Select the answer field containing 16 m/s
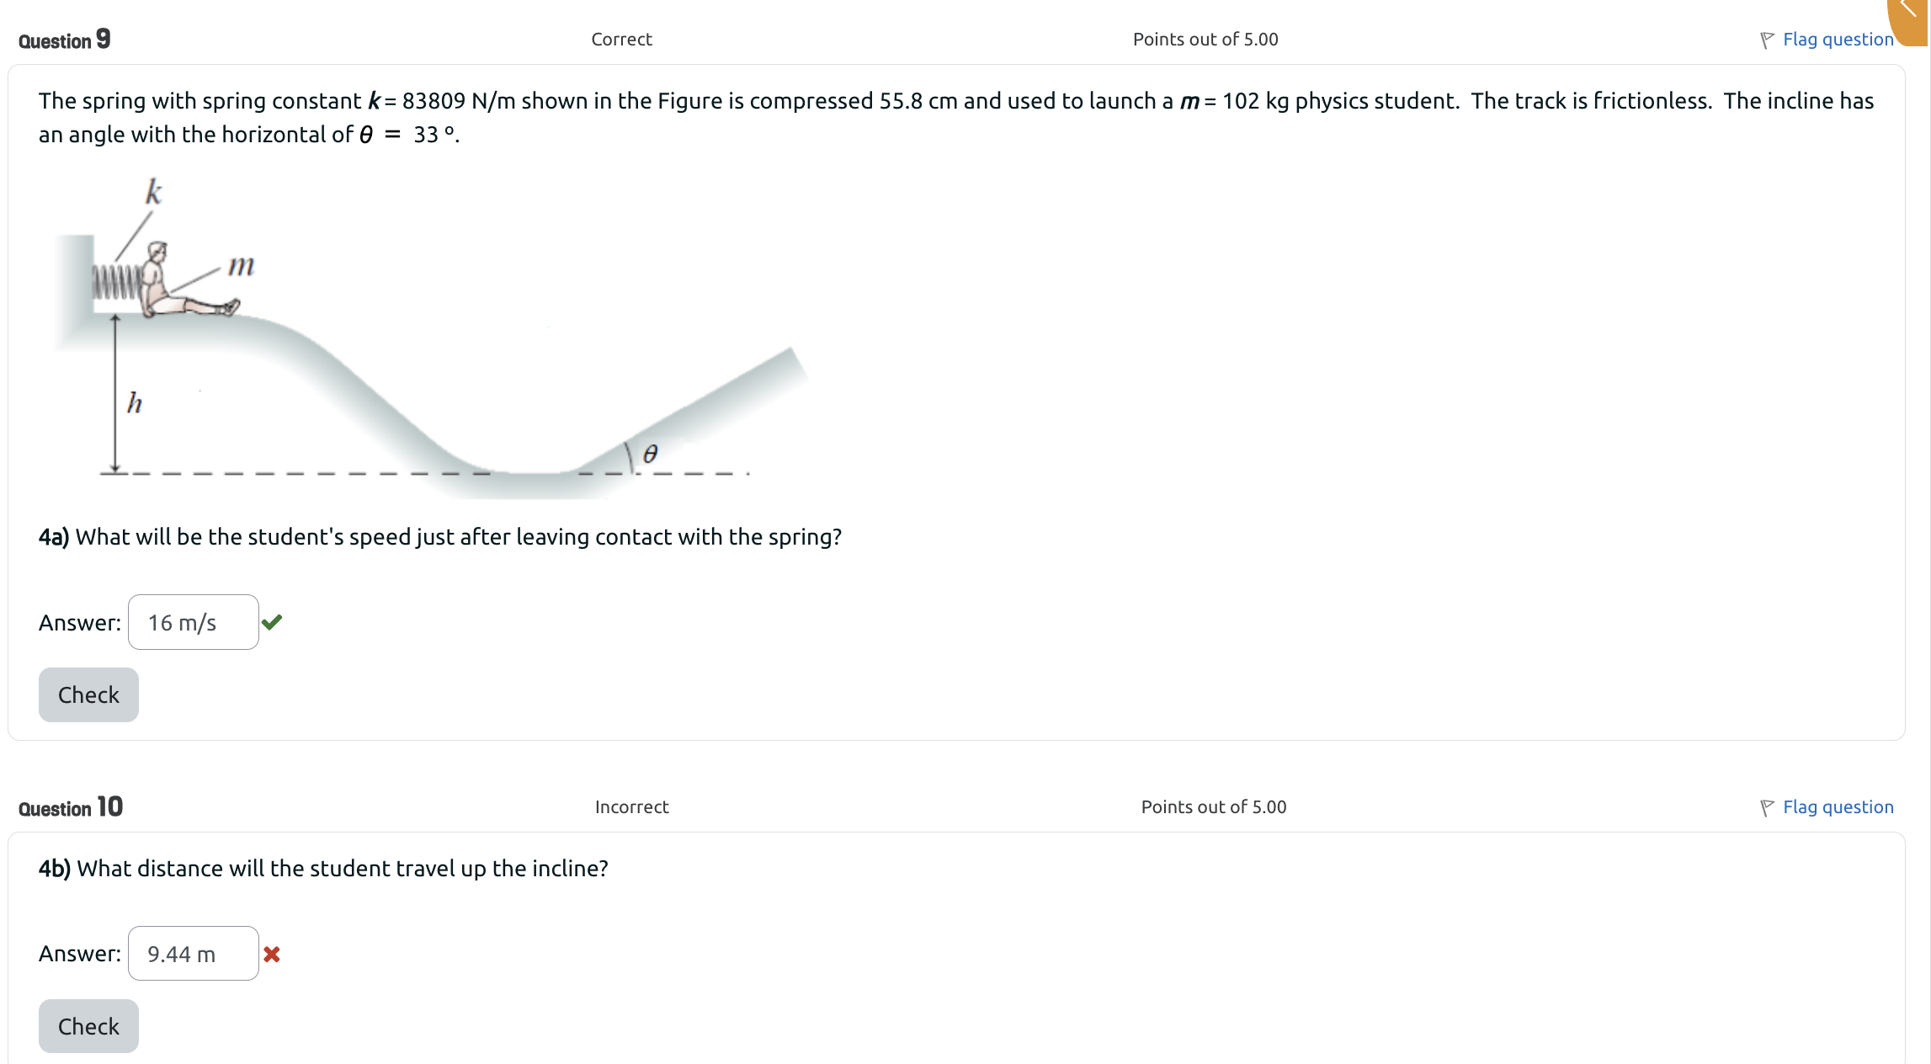The image size is (1931, 1064). [194, 622]
